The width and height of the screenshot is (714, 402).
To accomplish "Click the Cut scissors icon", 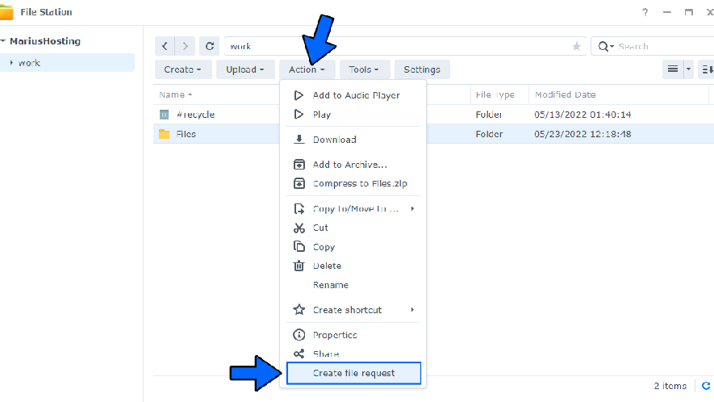I will [x=299, y=228].
